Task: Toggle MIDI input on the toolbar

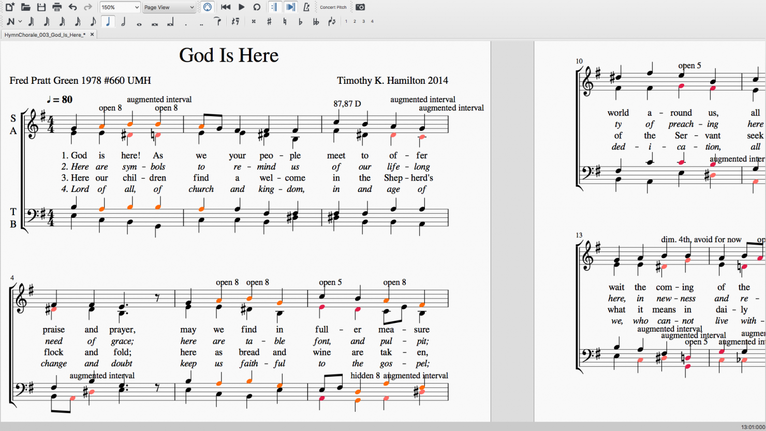Action: click(x=207, y=7)
